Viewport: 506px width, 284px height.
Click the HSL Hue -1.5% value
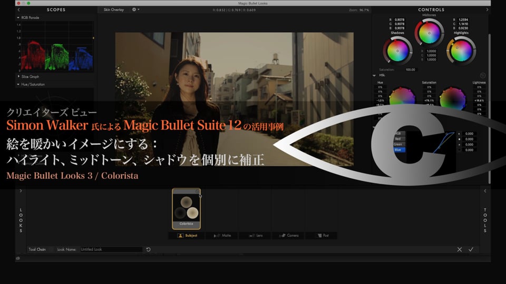click(380, 100)
